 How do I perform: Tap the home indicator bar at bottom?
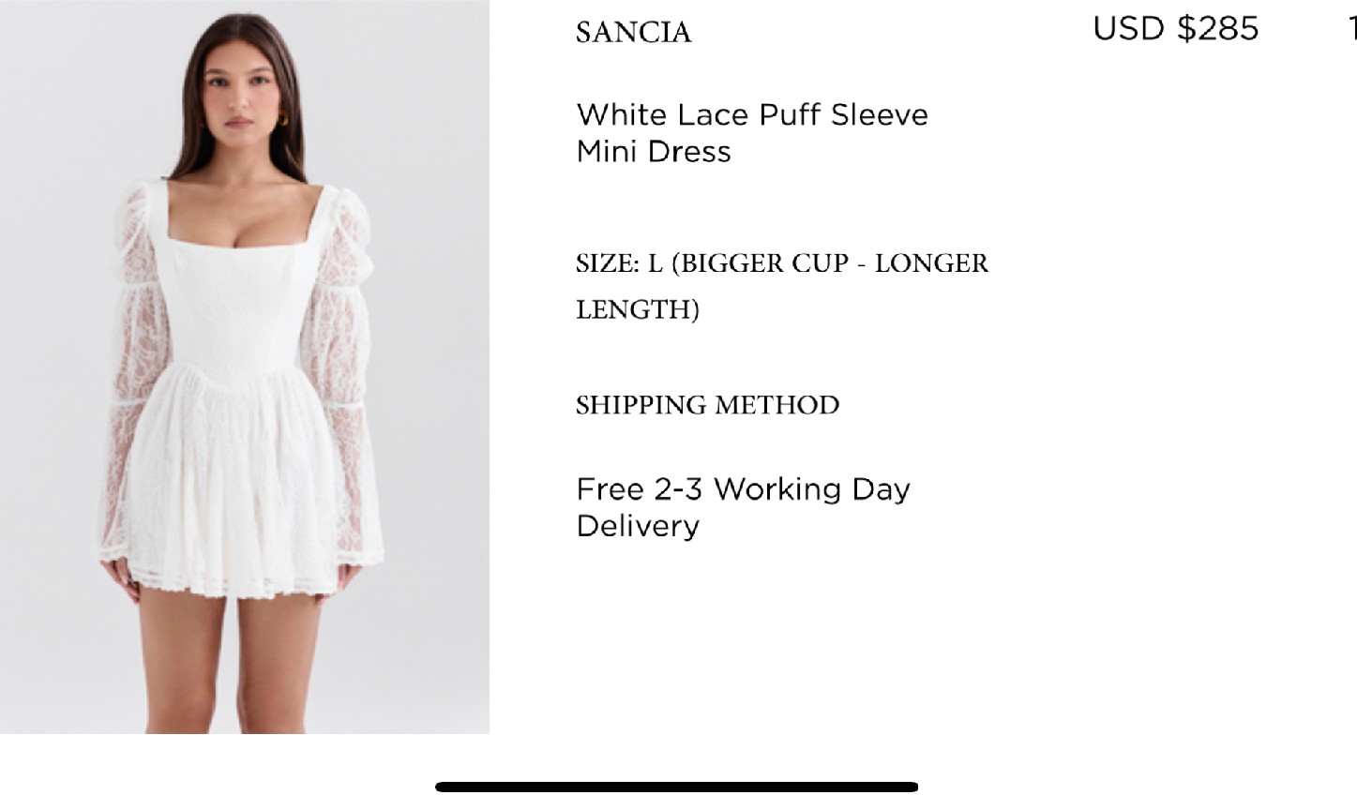tap(676, 787)
